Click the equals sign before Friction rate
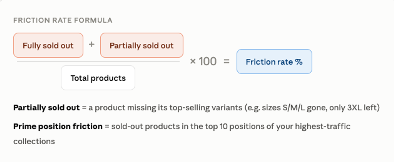The width and height of the screenshot is (394, 162). click(x=227, y=61)
